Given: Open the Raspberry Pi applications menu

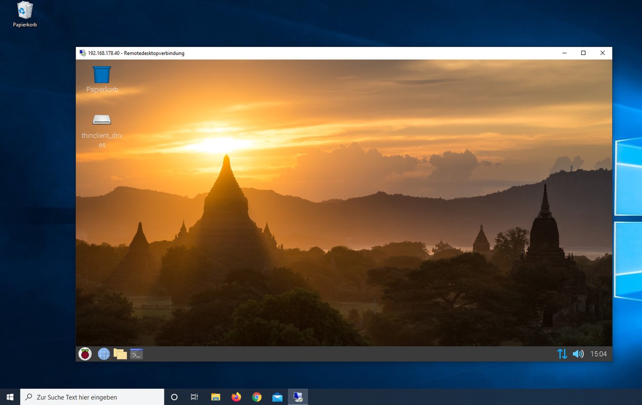Looking at the screenshot, I should point(84,354).
